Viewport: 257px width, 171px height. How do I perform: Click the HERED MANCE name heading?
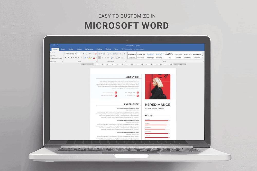click(157, 105)
